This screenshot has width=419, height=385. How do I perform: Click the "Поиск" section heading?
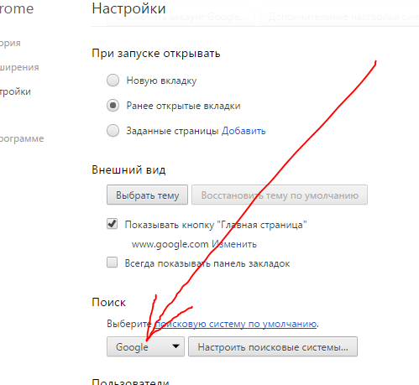click(109, 302)
